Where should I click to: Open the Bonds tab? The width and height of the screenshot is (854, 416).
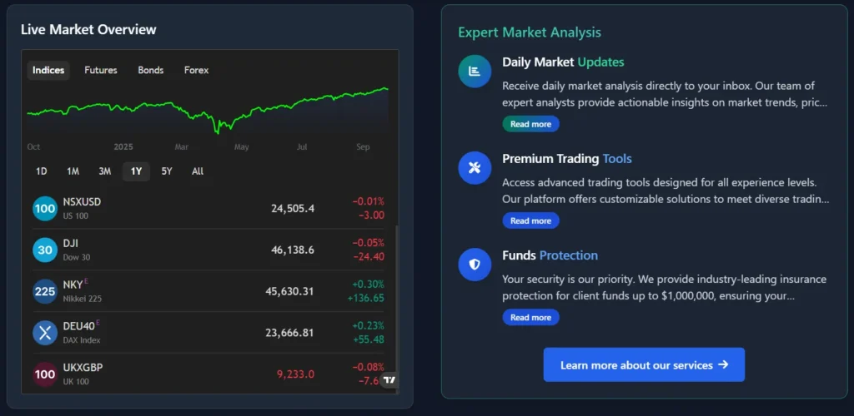pos(151,71)
